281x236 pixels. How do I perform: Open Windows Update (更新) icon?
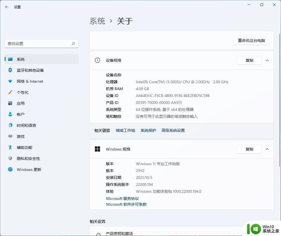pos(10,170)
